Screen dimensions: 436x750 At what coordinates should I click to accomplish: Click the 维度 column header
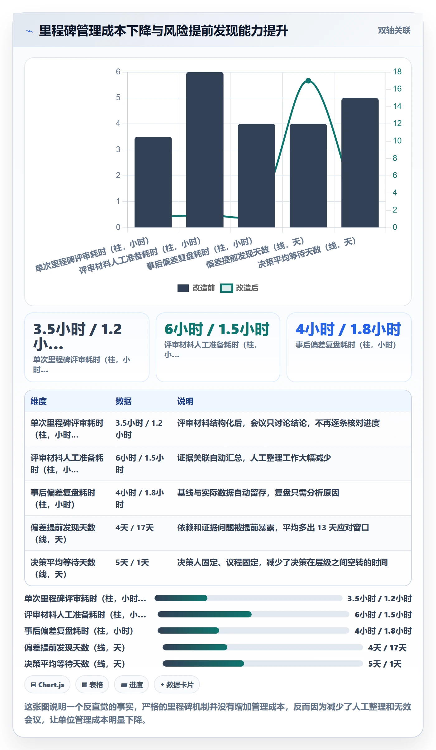tap(39, 401)
